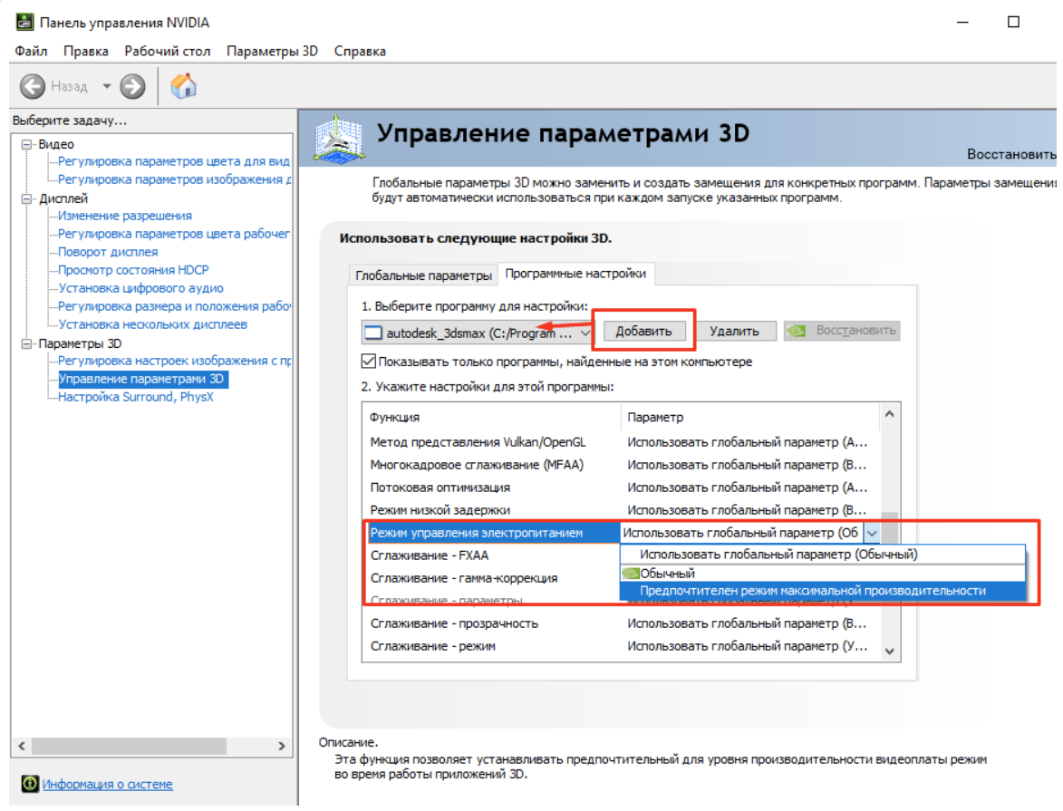The image size is (1063, 811).
Task: Click task tree scroll left arrow
Action: point(22,746)
